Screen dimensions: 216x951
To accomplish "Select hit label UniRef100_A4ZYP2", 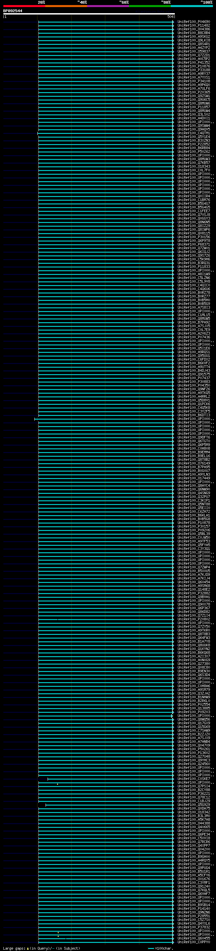I will pos(194,48).
